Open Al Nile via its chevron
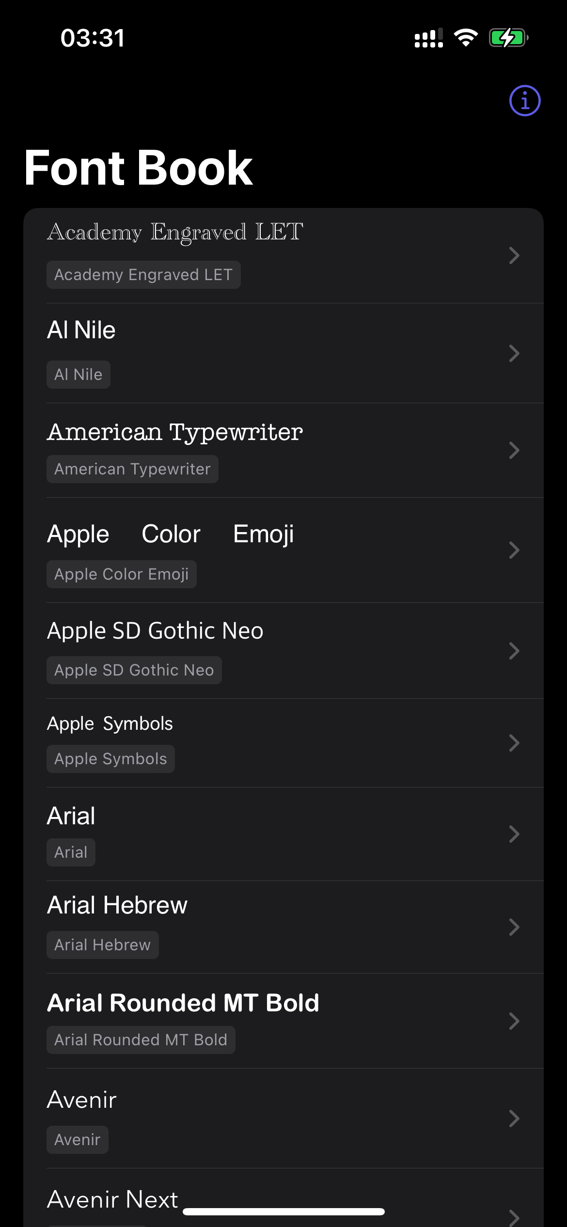Image resolution: width=567 pixels, height=1227 pixels. click(514, 353)
